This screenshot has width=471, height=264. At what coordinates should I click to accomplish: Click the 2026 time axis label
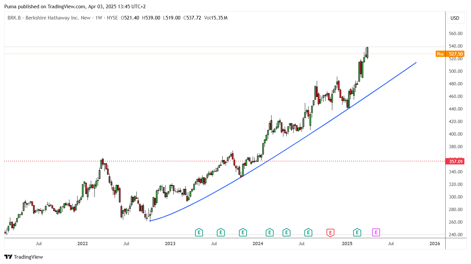(x=435, y=244)
